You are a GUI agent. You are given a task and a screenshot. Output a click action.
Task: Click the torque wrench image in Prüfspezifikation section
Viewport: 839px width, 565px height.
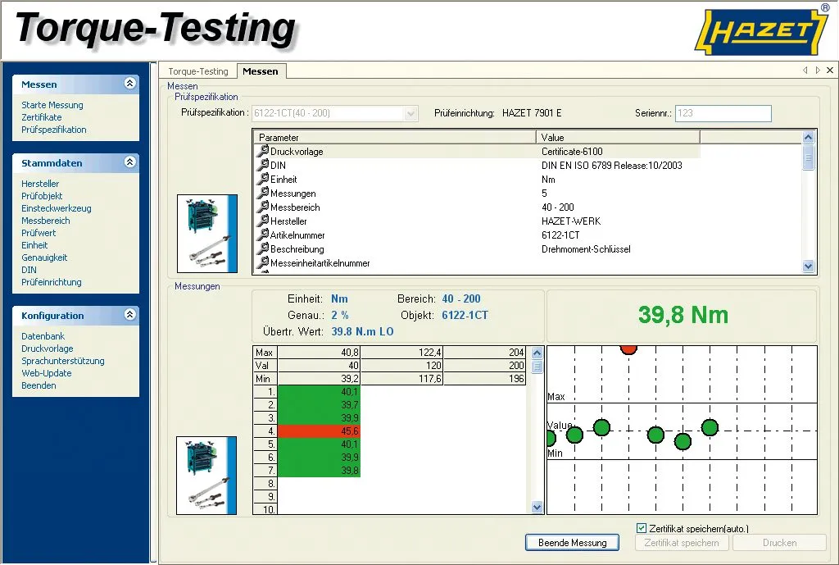pyautogui.click(x=207, y=232)
